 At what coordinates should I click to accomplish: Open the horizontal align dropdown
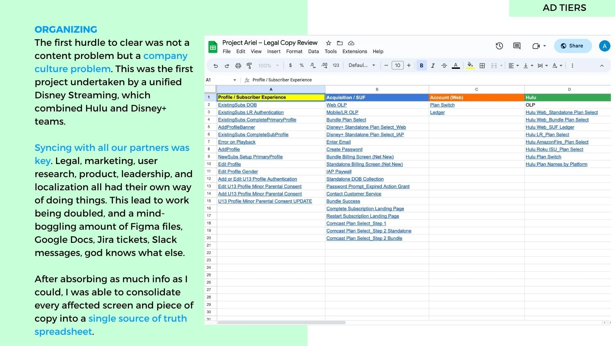point(513,66)
